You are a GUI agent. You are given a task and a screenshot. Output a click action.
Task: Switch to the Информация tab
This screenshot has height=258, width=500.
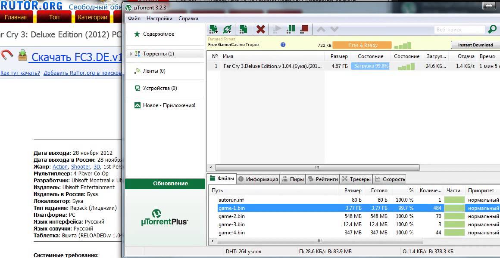258,179
